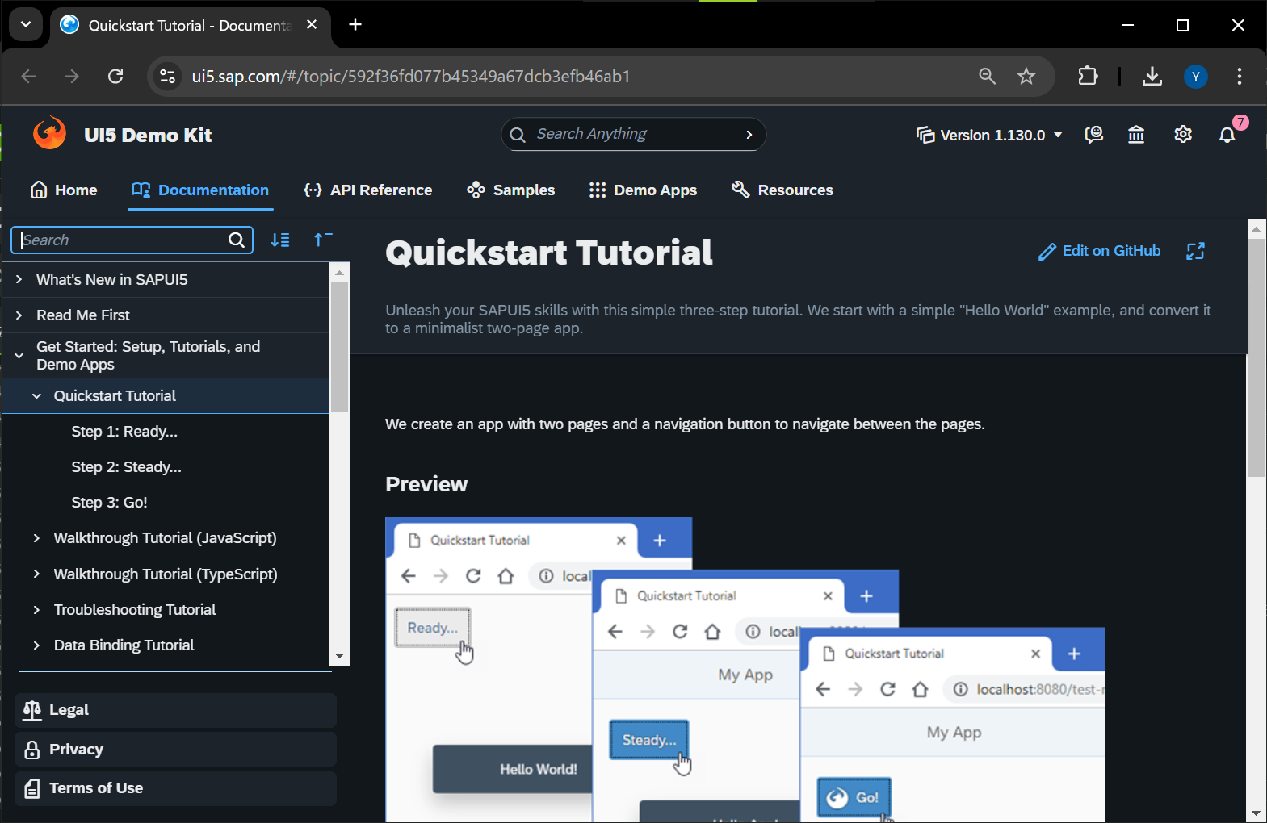This screenshot has width=1267, height=823.
Task: View site information icon in address bar
Action: tap(167, 76)
